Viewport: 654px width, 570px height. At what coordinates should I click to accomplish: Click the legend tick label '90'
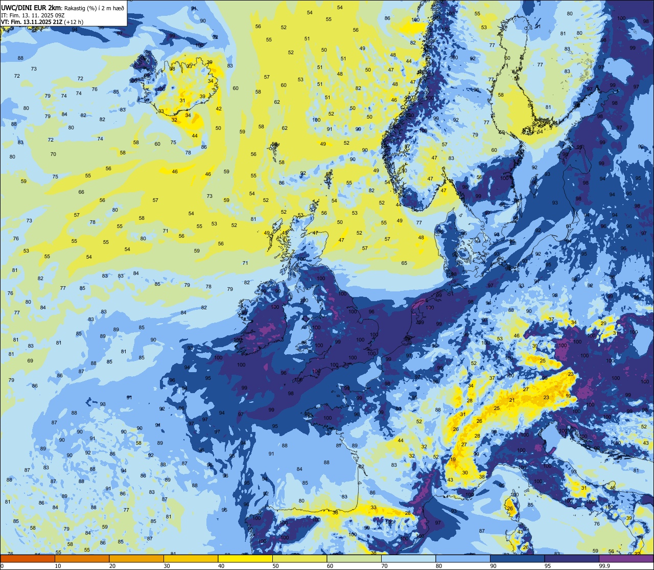tap(493, 566)
